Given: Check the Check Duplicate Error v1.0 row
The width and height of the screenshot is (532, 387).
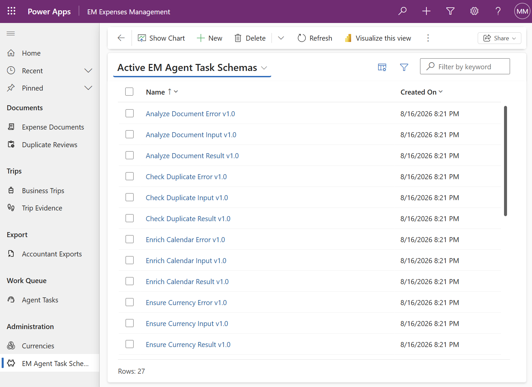Looking at the screenshot, I should click(130, 176).
